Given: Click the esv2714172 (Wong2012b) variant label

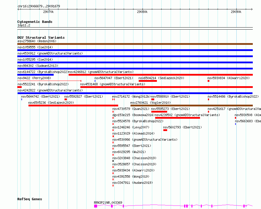Looking at the screenshot, I should point(131,96).
